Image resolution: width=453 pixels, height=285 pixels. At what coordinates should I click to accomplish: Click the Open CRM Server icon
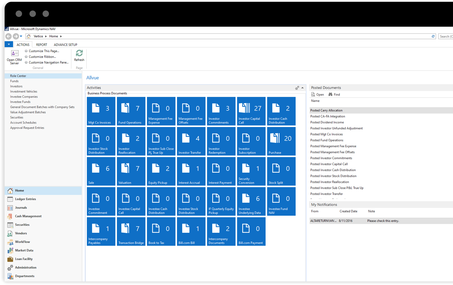coord(14,53)
